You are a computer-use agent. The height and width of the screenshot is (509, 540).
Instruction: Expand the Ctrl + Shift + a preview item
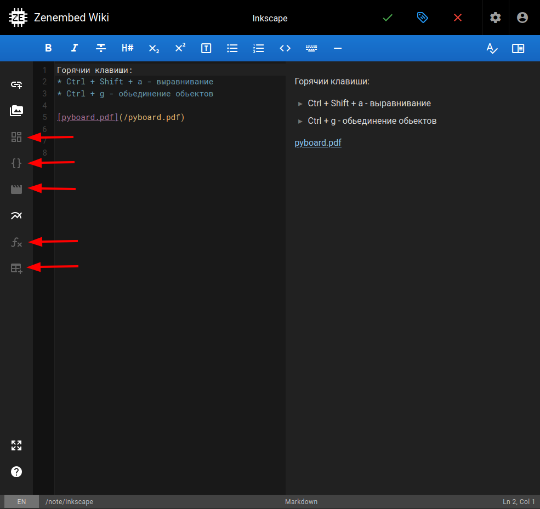click(x=300, y=104)
